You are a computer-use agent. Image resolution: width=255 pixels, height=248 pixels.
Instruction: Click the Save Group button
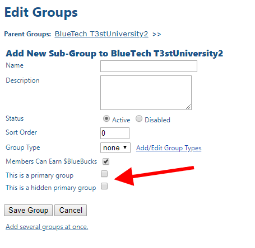click(28, 211)
